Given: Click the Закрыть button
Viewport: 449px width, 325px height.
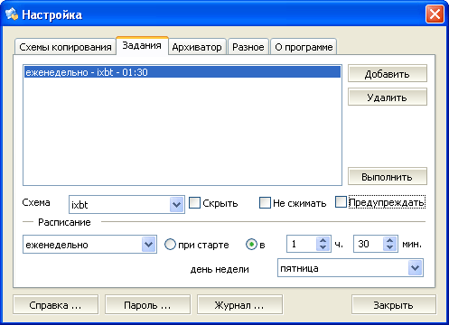Looking at the screenshot, I should pyautogui.click(x=394, y=305).
